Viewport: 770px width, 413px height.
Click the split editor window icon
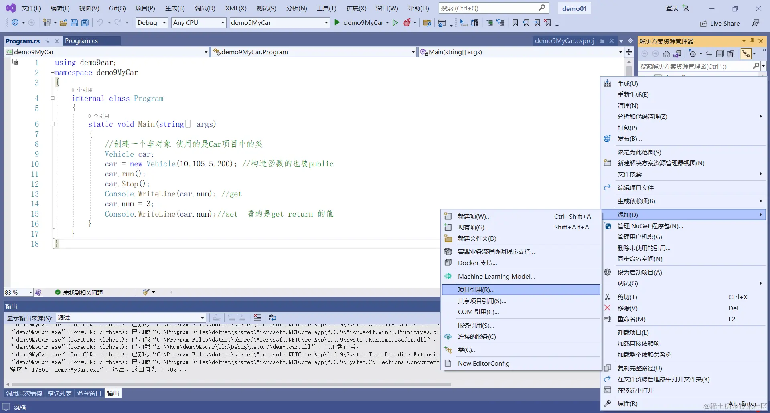629,52
